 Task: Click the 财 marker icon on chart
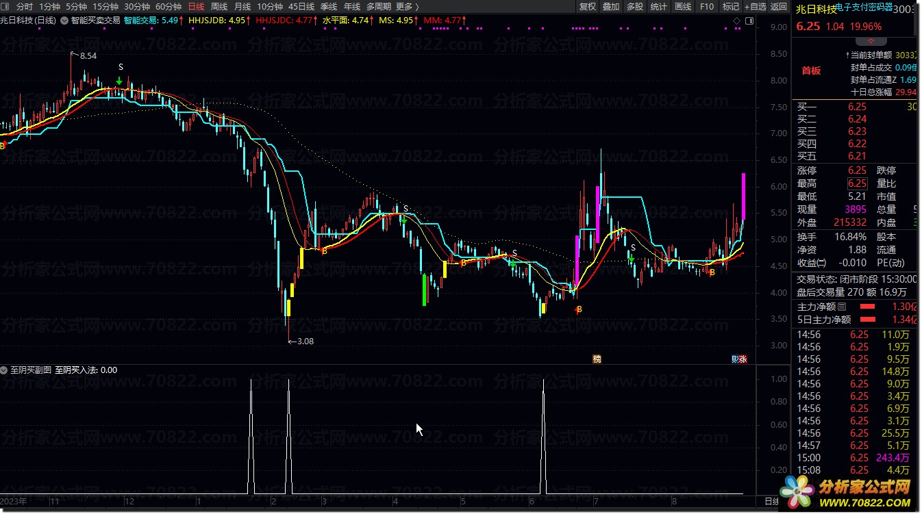[x=735, y=359]
